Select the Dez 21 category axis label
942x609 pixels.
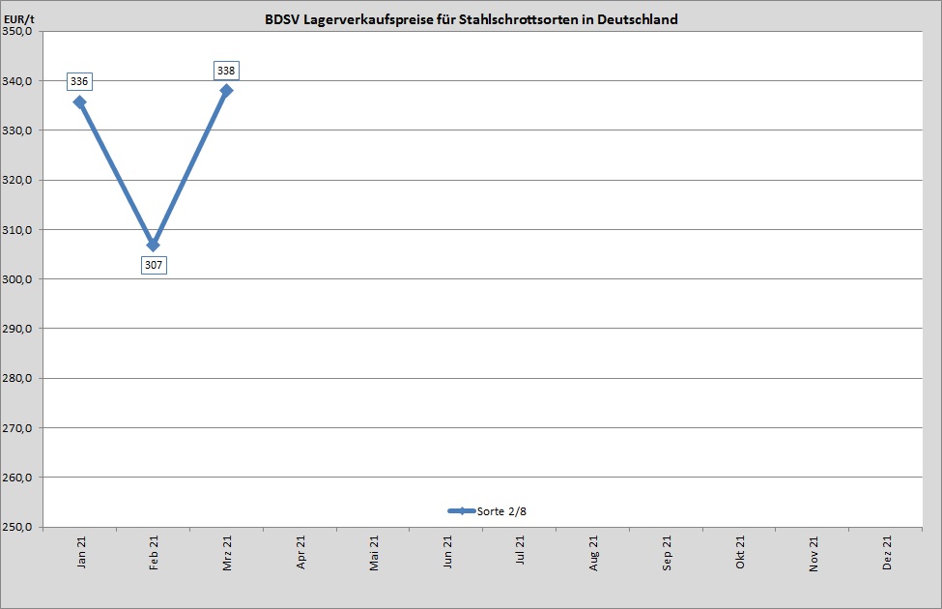click(x=889, y=549)
